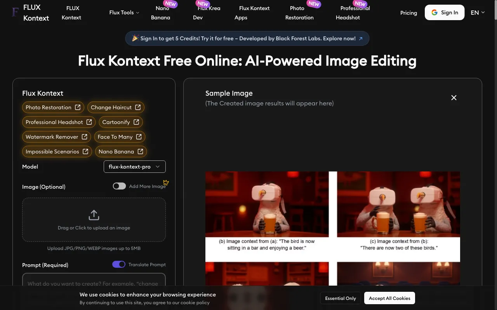Click the NEW badge on Flux Krea Dev

pos(203,4)
